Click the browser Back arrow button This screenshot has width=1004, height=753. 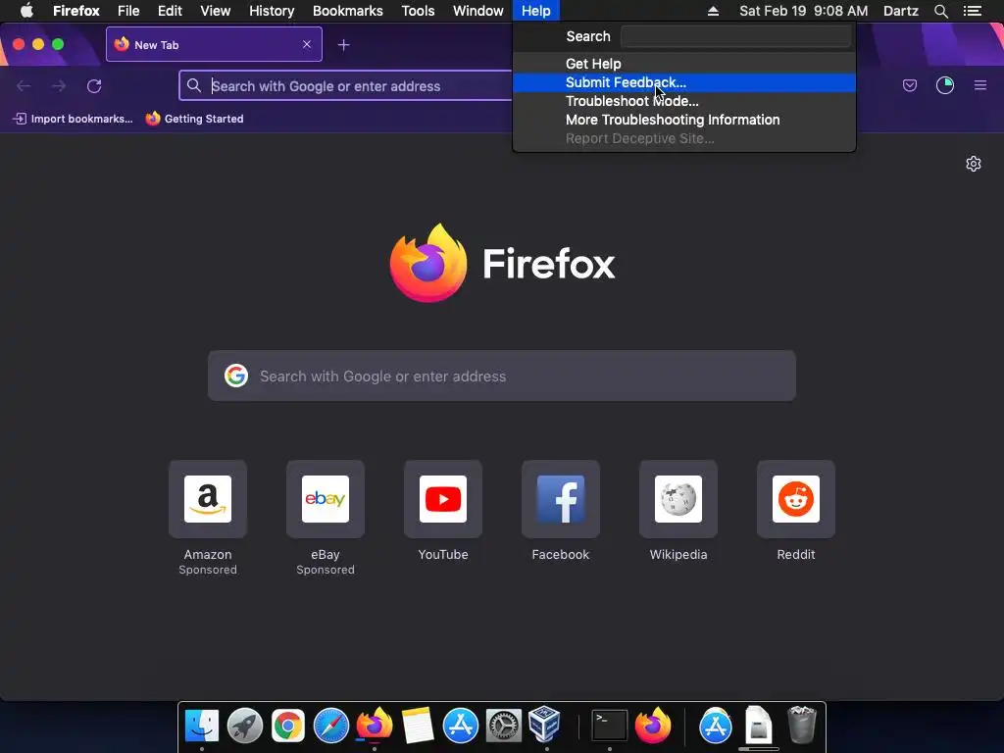tap(24, 86)
